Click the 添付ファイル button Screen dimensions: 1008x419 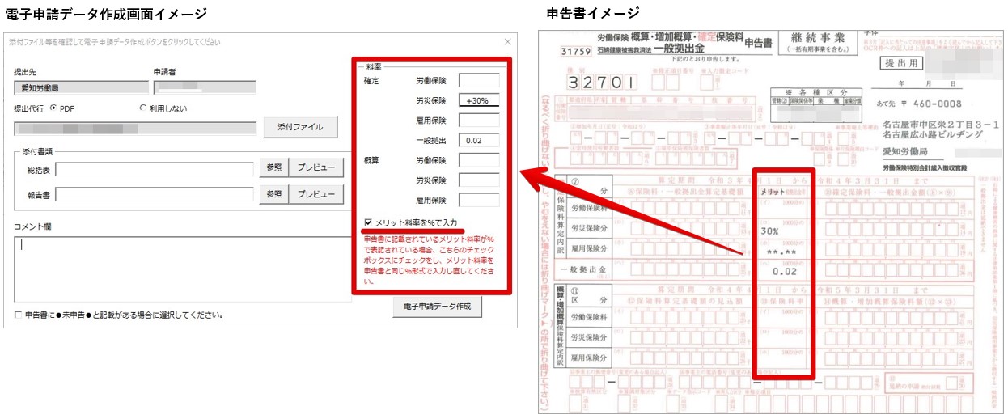pos(300,127)
